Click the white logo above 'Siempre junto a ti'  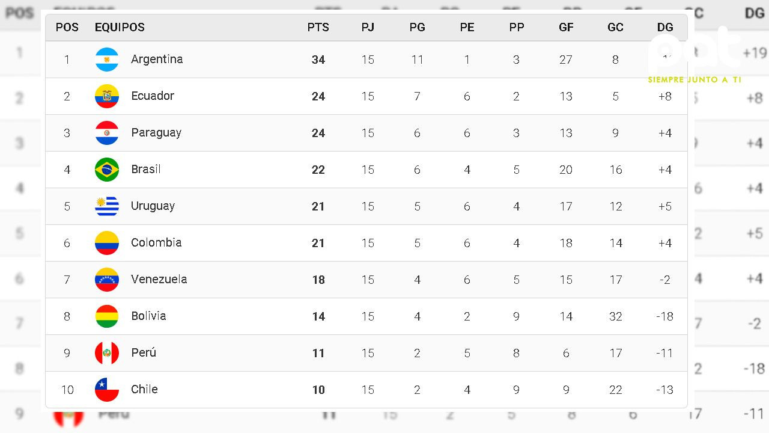pyautogui.click(x=695, y=50)
